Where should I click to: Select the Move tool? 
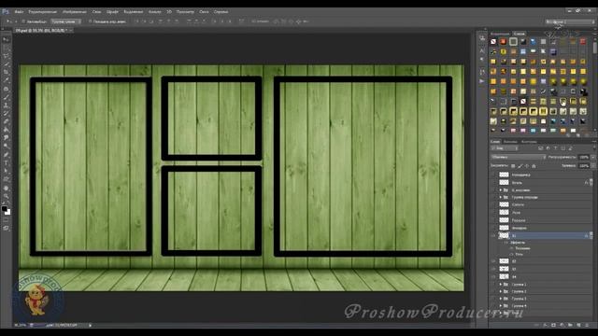click(x=7, y=39)
